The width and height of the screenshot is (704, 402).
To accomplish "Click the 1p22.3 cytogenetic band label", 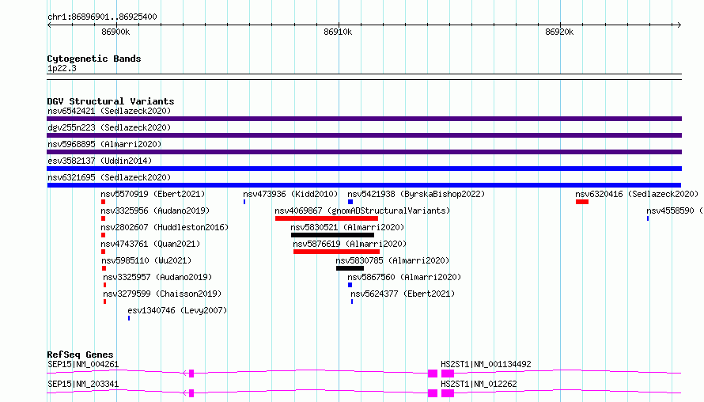I will (62, 68).
